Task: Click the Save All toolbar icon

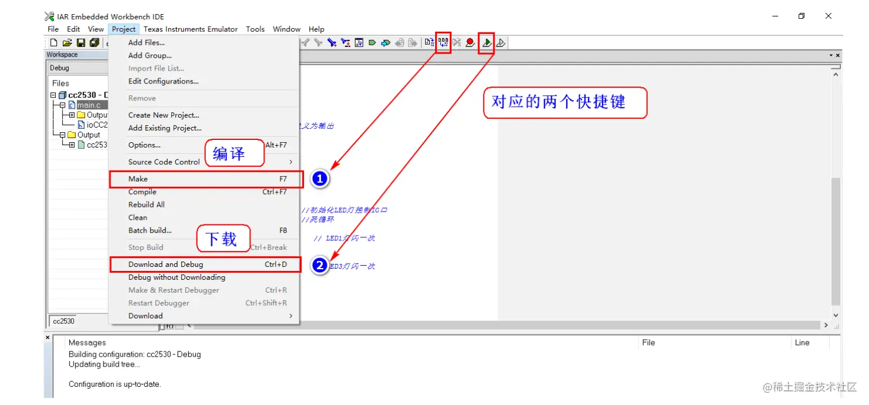Action: 94,42
